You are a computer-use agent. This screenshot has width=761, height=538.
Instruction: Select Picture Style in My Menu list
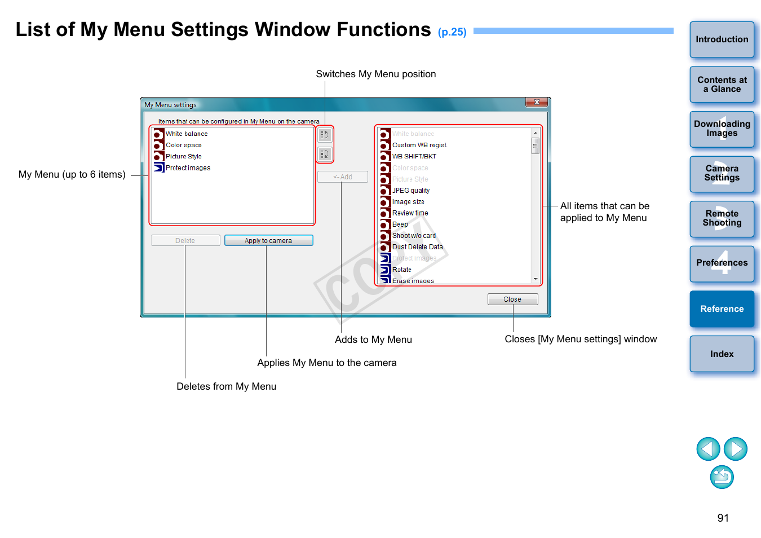[184, 156]
